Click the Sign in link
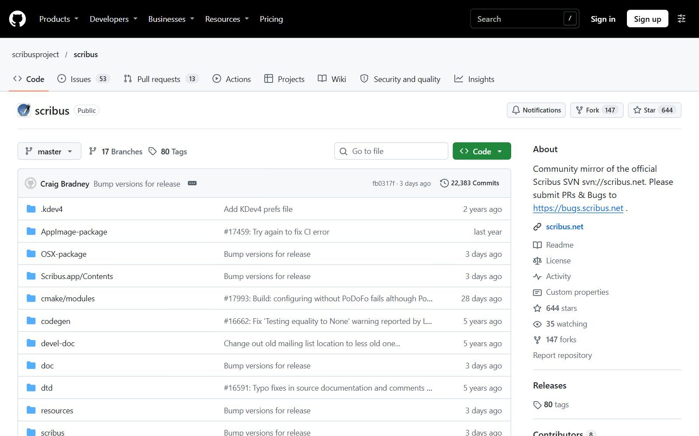Image resolution: width=699 pixels, height=436 pixels. pos(603,19)
